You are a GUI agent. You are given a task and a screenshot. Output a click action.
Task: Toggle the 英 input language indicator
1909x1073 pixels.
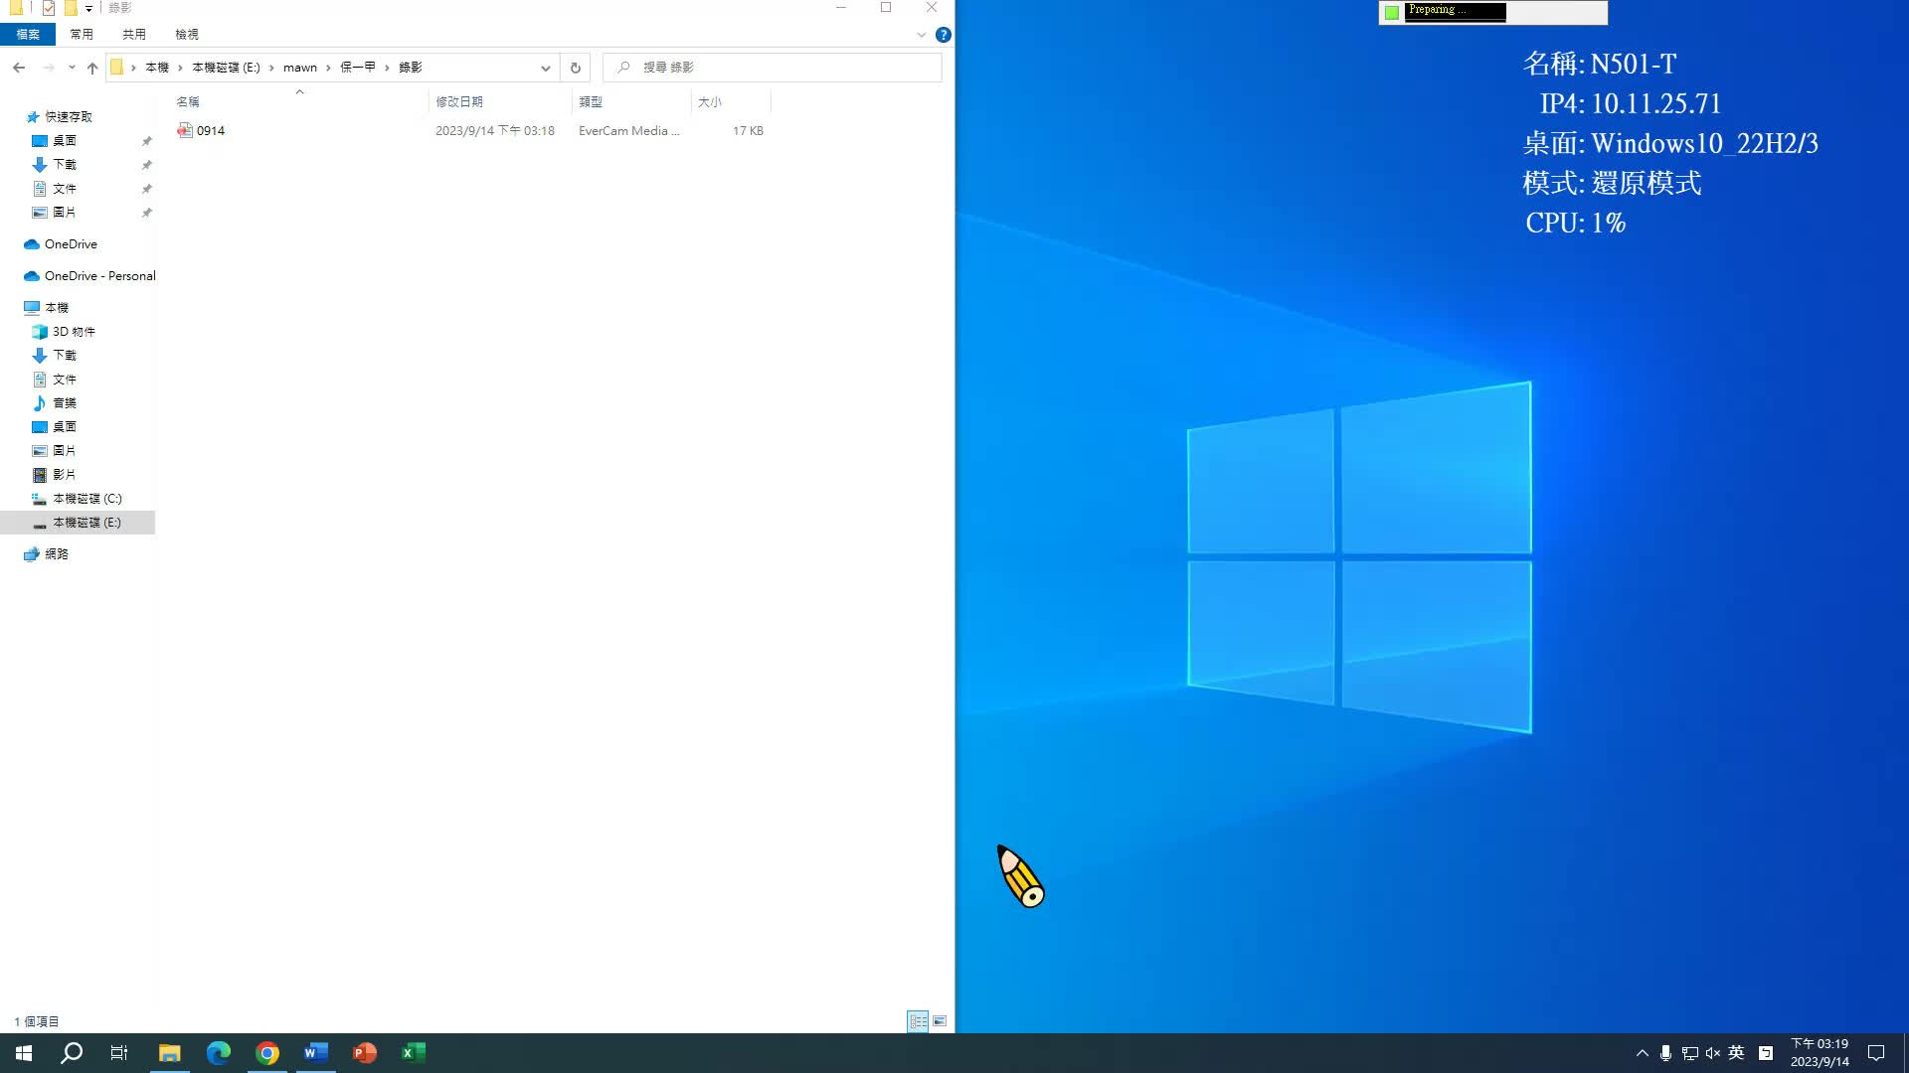click(x=1736, y=1053)
